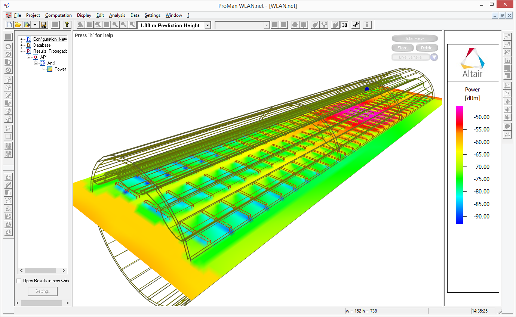Click the blue antenna dot in the 3D view
This screenshot has height=317, width=516.
[x=367, y=89]
